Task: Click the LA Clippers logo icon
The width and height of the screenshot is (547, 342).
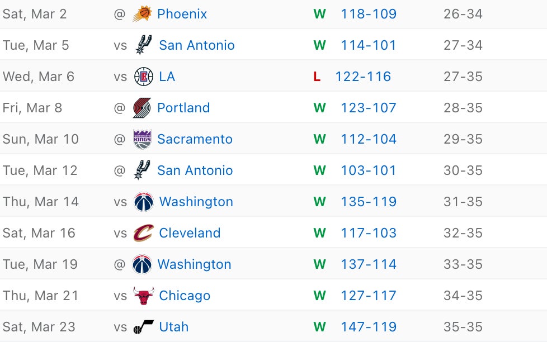Action: click(143, 77)
